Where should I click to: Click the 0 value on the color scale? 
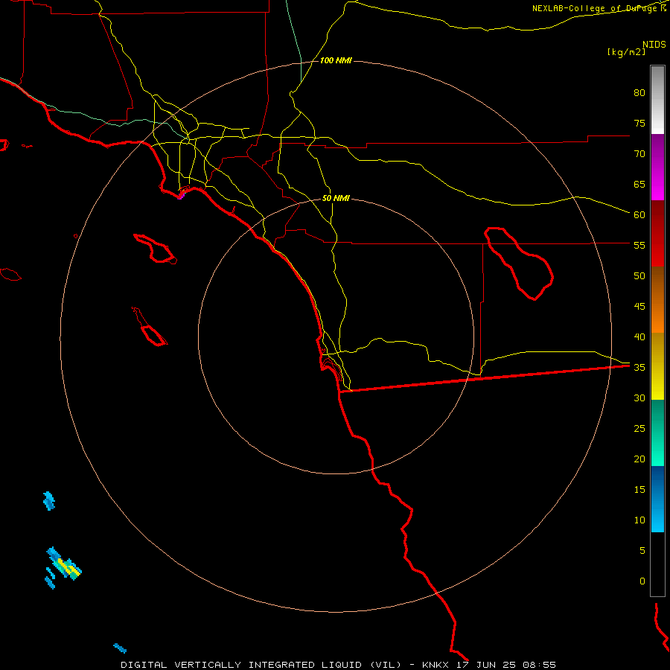pyautogui.click(x=642, y=581)
